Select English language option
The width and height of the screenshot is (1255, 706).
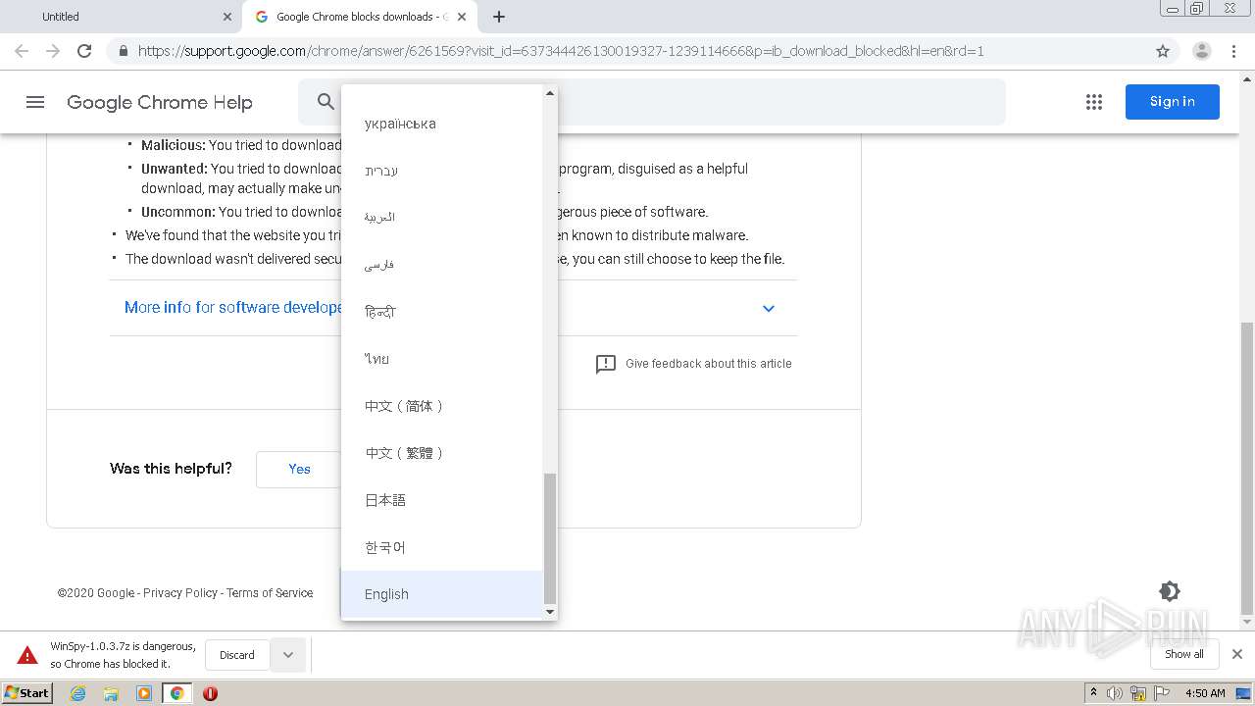(442, 594)
